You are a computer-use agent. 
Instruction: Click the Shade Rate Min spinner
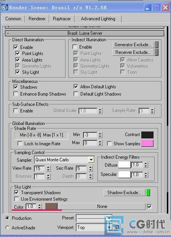point(100,135)
